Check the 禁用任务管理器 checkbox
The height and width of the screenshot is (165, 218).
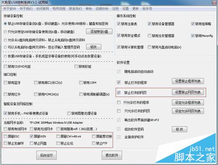point(150,36)
